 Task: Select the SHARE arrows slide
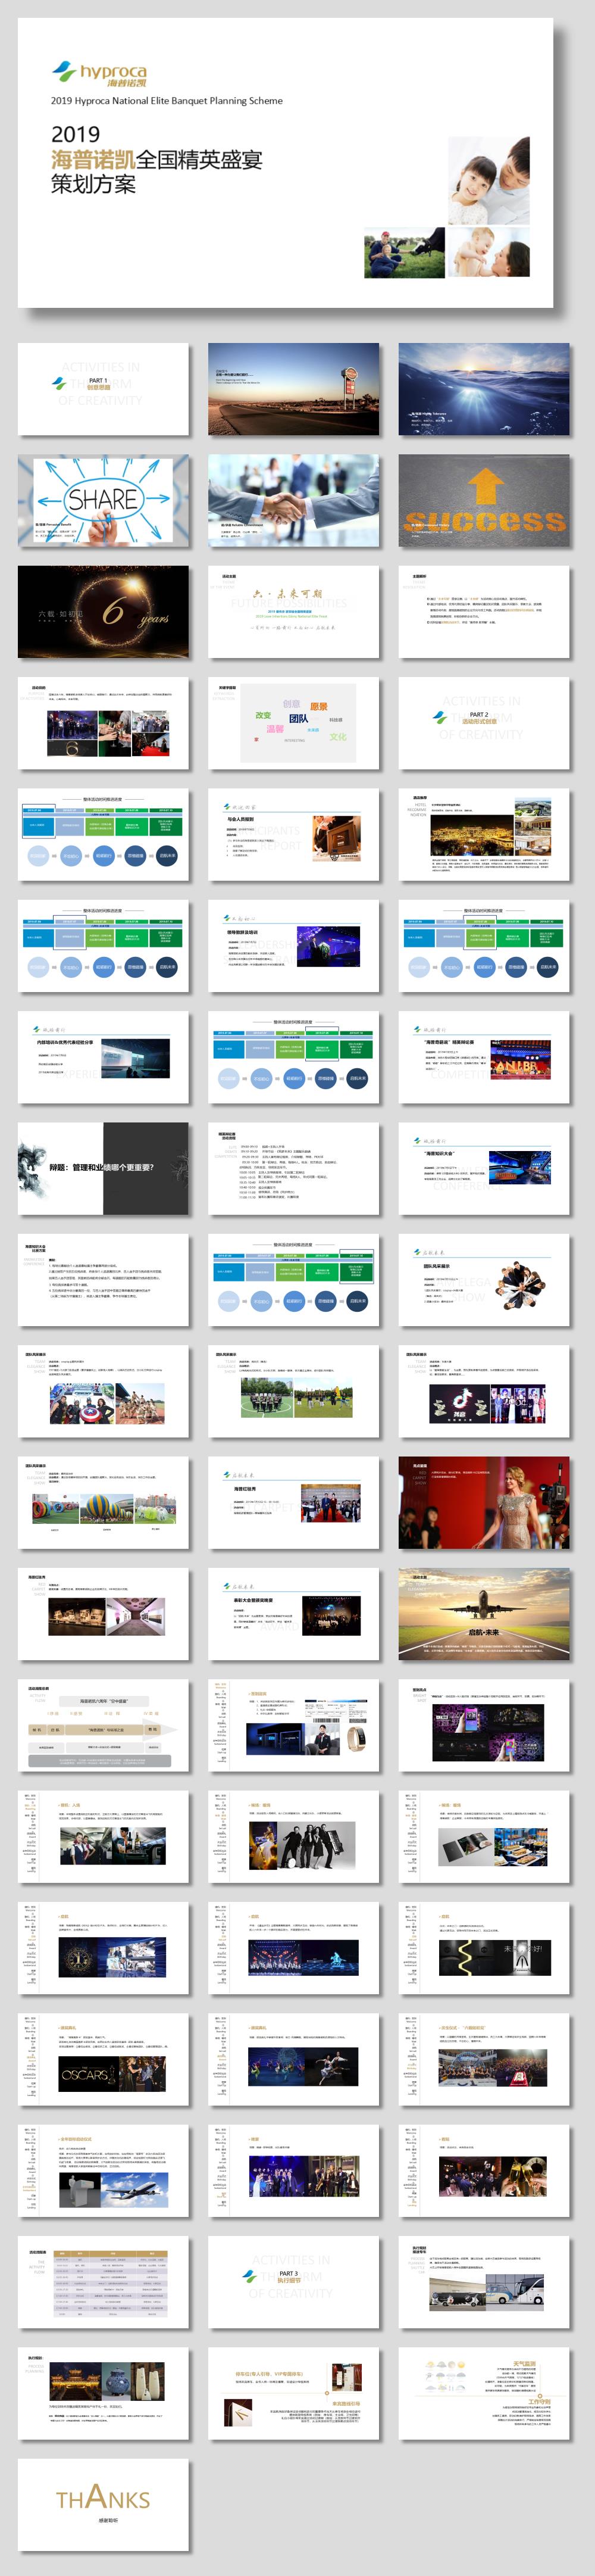click(103, 500)
